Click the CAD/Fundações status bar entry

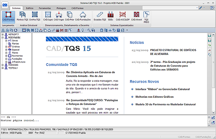pyautogui.click(x=203, y=137)
